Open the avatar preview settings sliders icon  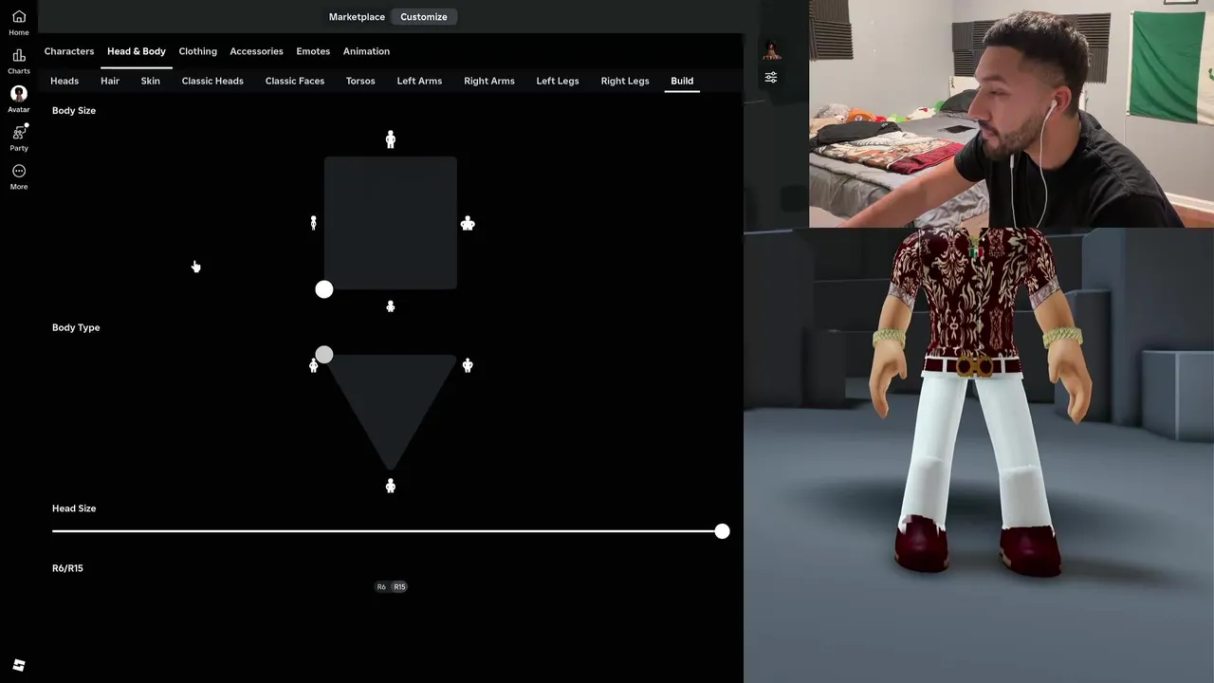pos(771,77)
